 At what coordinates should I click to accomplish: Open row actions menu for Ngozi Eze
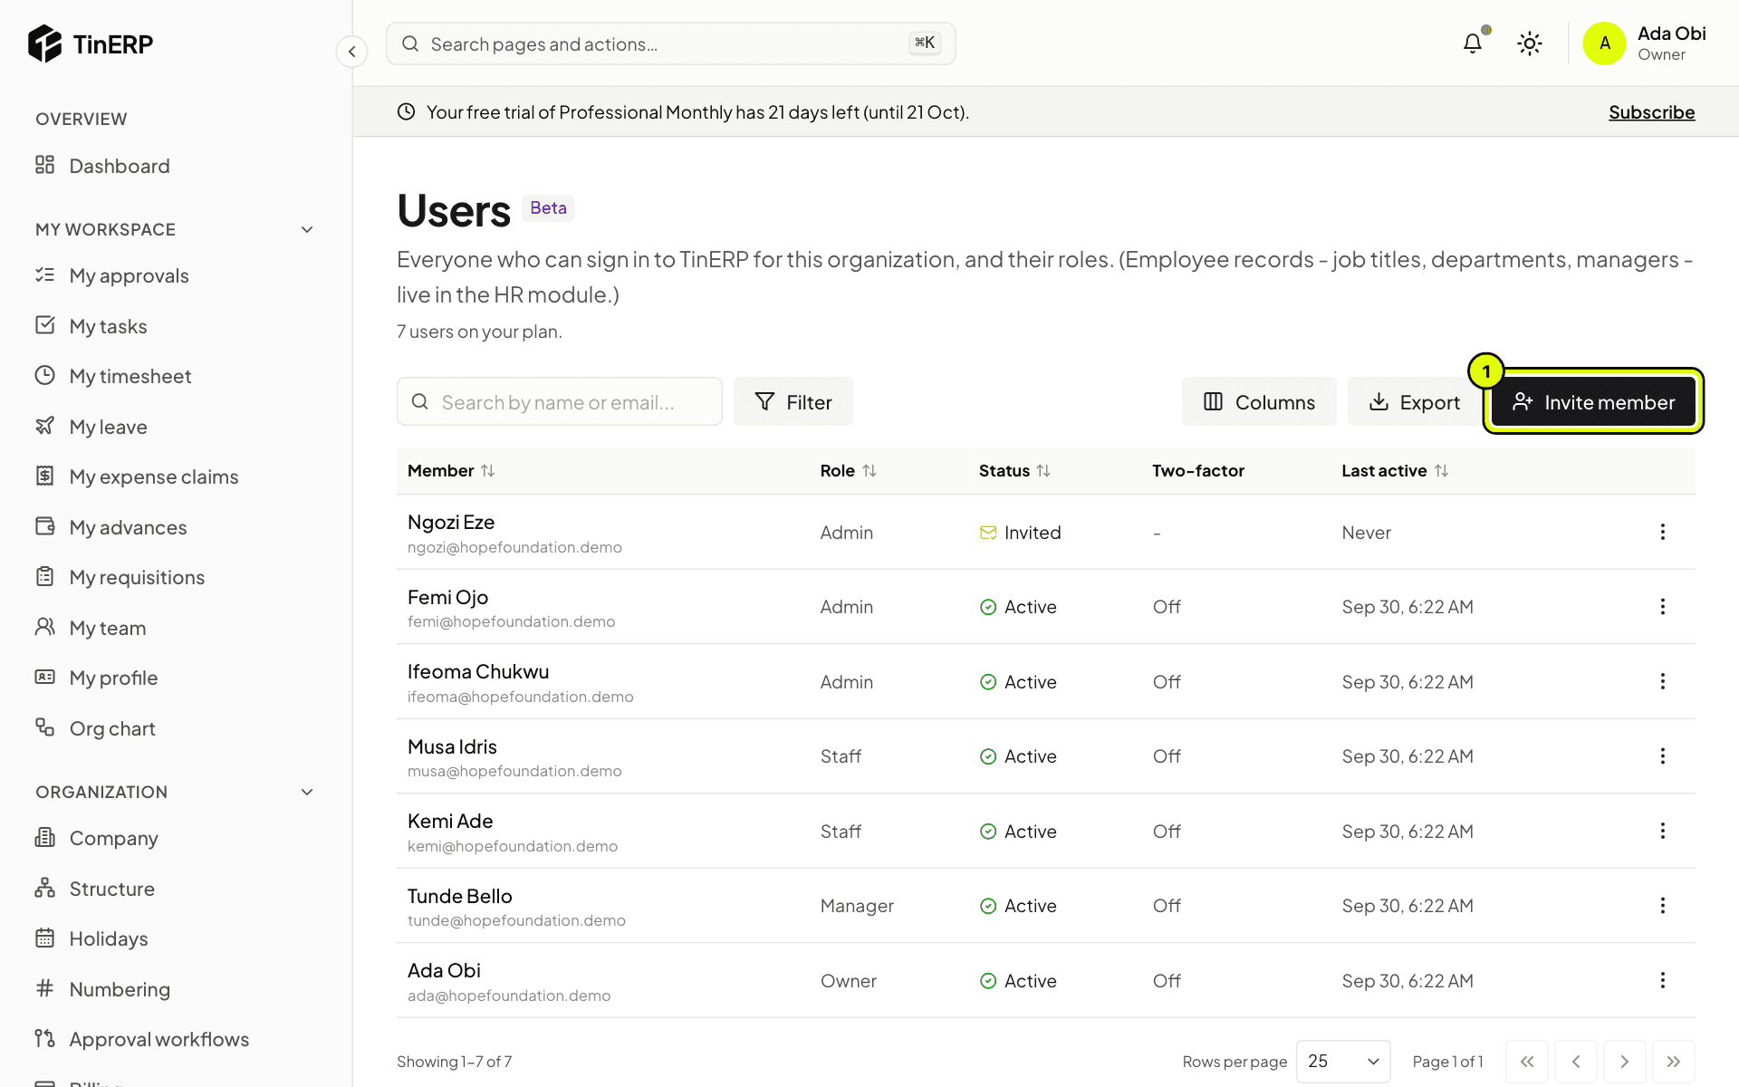coord(1663,532)
